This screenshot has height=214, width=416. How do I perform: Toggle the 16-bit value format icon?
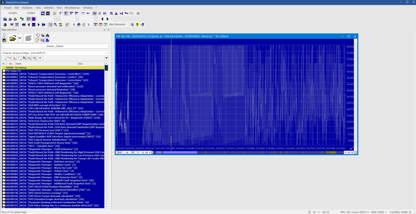click(66, 13)
